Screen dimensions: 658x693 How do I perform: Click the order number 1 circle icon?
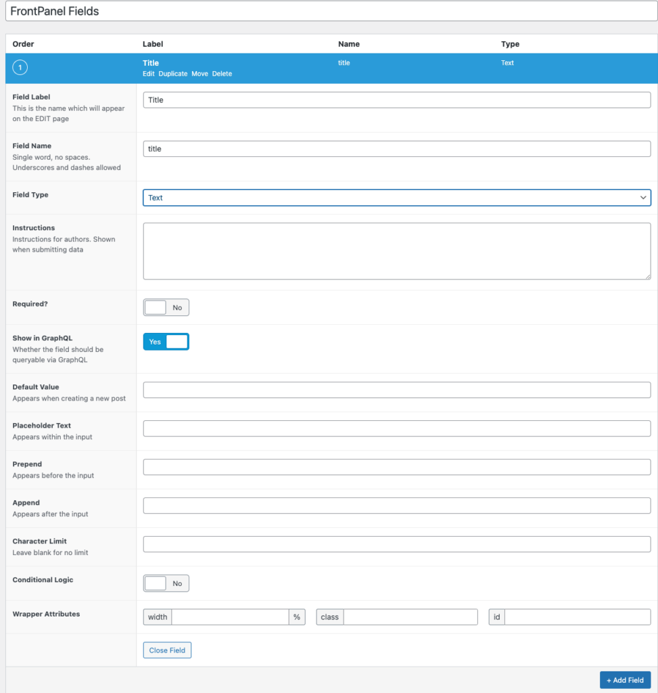(x=20, y=68)
